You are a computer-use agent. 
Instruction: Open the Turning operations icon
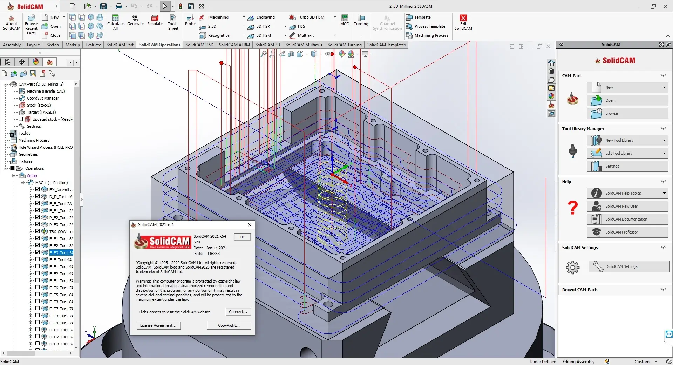361,21
